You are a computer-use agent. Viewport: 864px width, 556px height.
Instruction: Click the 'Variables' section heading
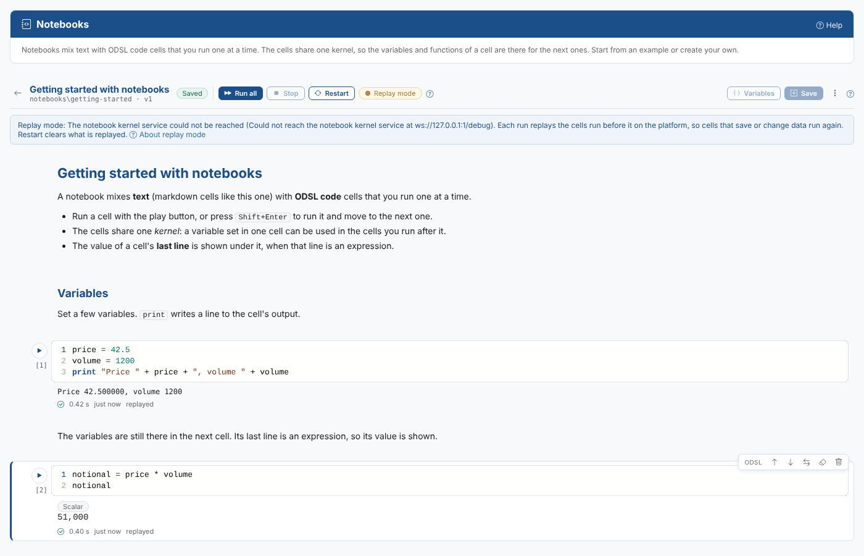pyautogui.click(x=83, y=293)
